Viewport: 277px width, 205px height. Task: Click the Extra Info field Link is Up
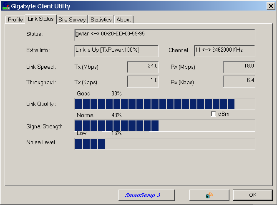[116, 51]
